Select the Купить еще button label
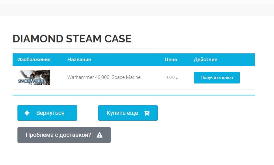This screenshot has height=165, width=274. coord(122,113)
